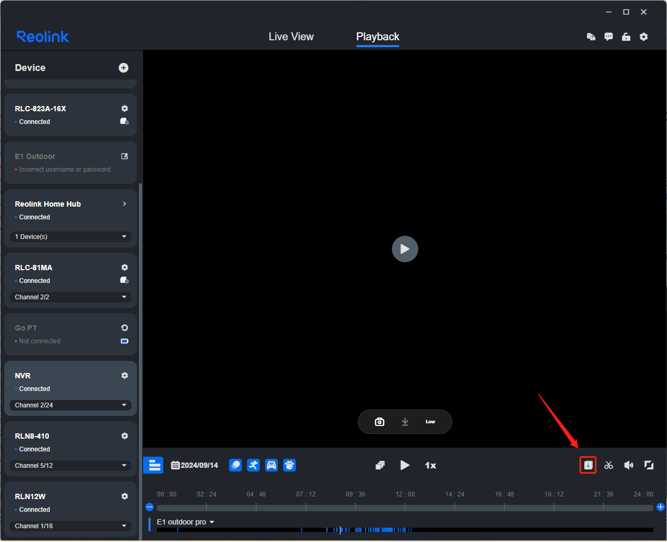Screen dimensions: 667x542
Task: Click the 12 : 00 timeline label
Action: 405,494
